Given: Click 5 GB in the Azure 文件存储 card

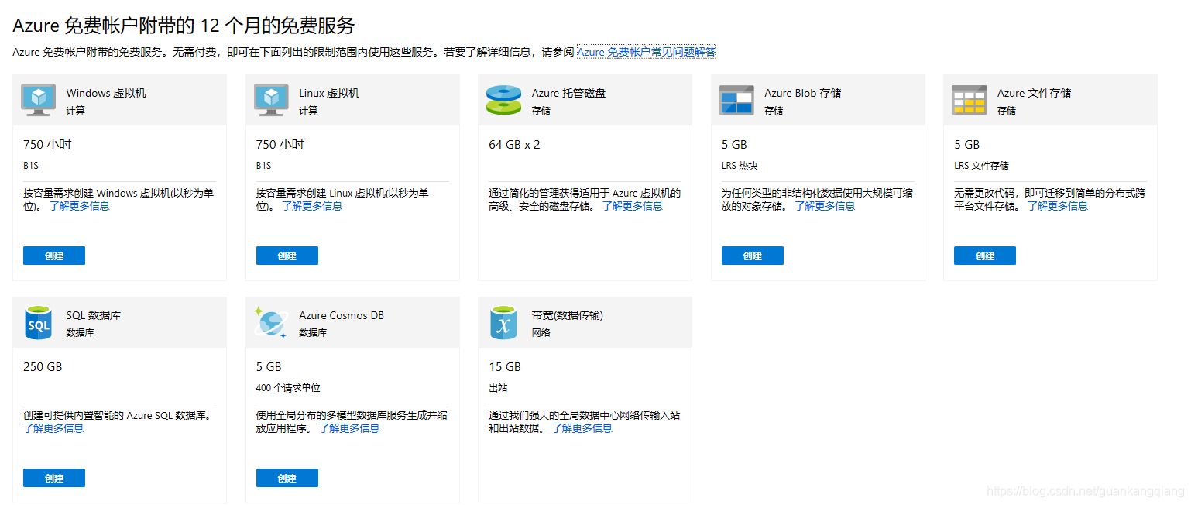Looking at the screenshot, I should point(966,145).
